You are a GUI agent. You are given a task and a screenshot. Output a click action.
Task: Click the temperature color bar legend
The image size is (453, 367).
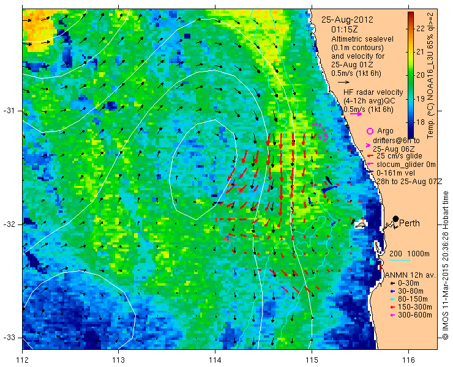(x=411, y=75)
